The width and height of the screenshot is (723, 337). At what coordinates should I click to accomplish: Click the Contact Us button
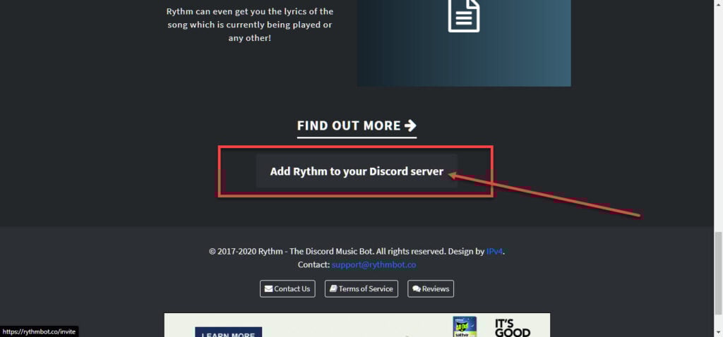(x=287, y=288)
